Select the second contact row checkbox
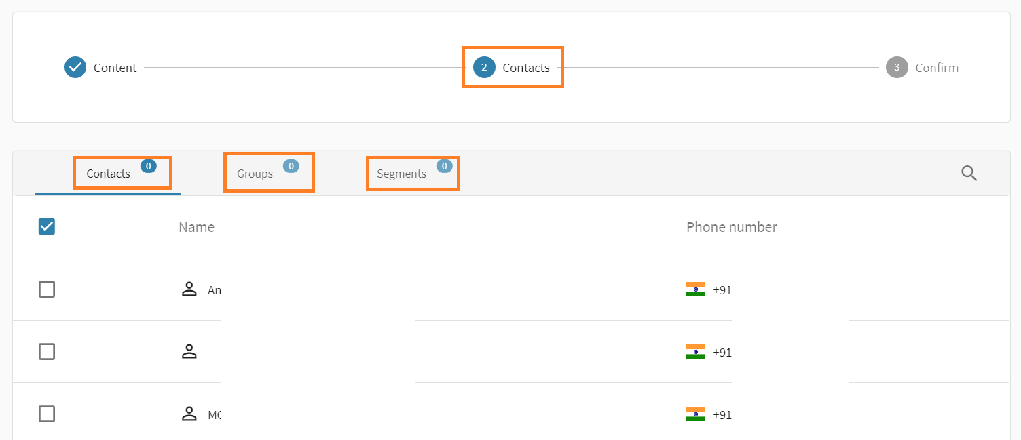 47,352
